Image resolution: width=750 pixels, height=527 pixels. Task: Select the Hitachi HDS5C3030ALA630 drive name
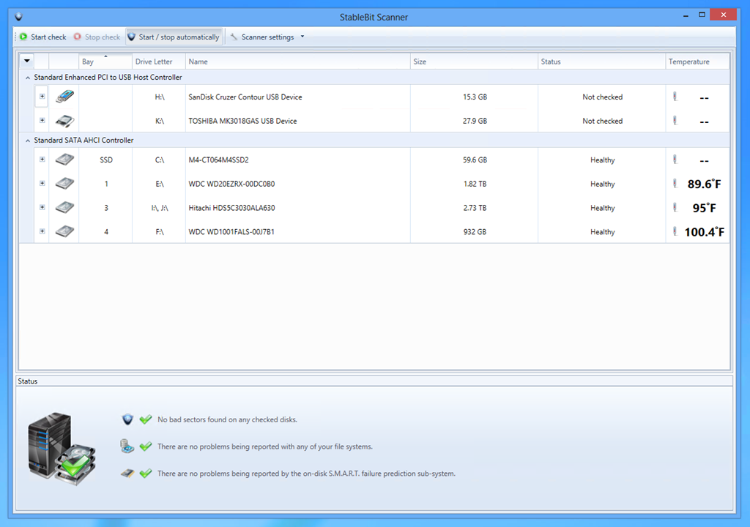coord(231,208)
